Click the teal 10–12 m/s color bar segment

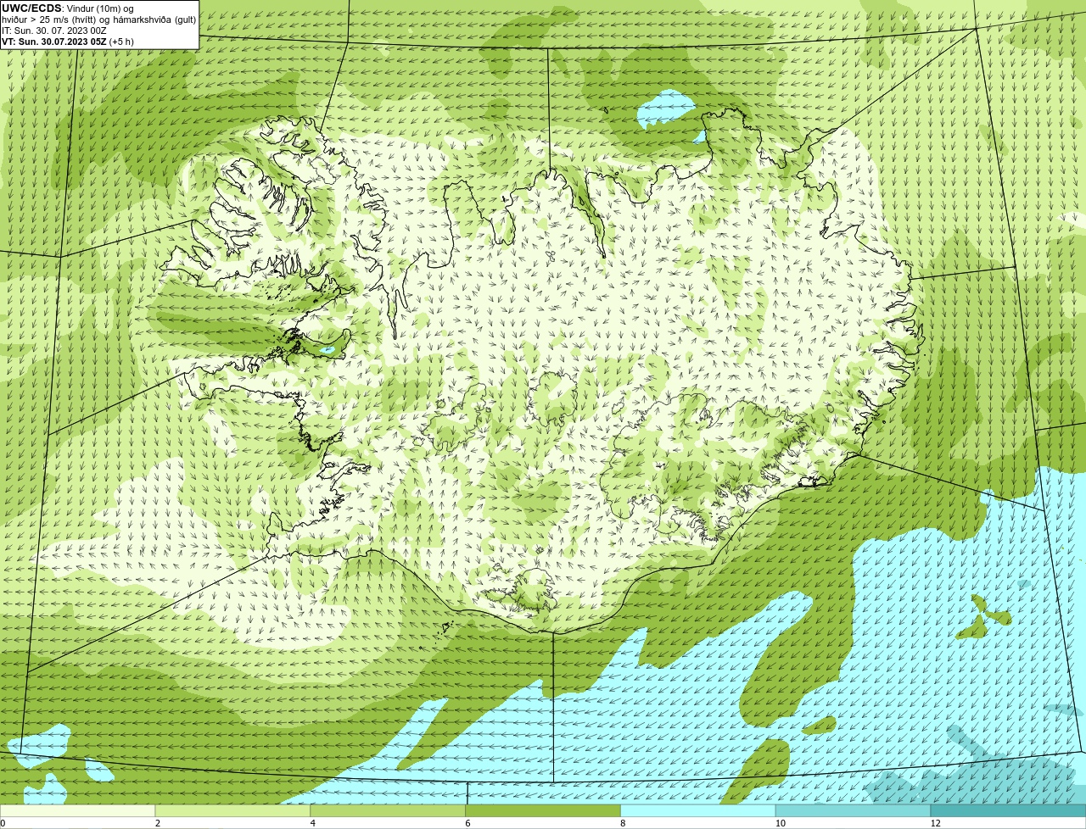[854, 810]
